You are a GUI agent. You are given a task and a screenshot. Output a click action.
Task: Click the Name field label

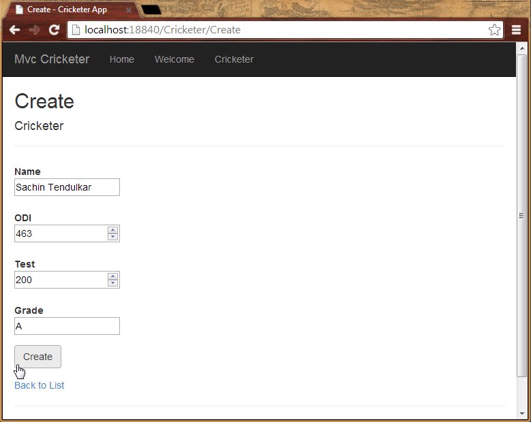(27, 172)
